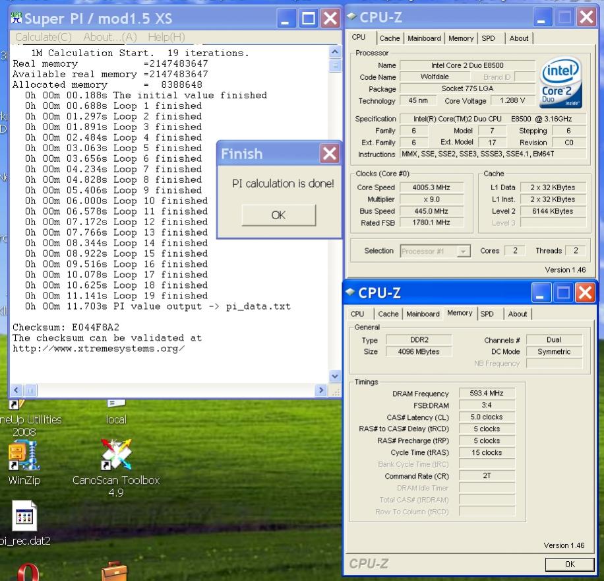Click Super PI horizontal scroll right arrow

pos(321,390)
